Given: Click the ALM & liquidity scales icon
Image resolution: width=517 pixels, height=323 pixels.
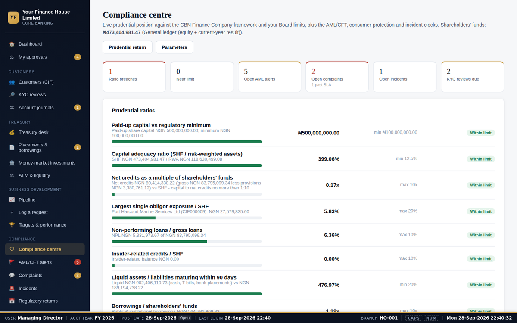Looking at the screenshot, I should click(12, 175).
